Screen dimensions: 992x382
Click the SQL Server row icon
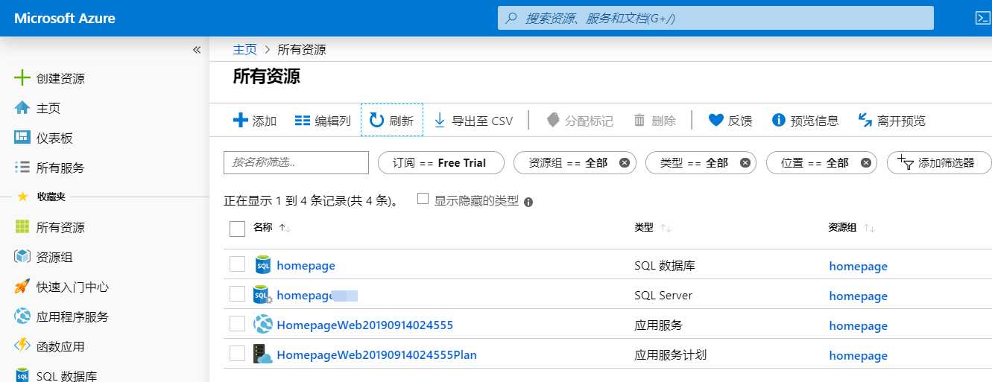262,295
